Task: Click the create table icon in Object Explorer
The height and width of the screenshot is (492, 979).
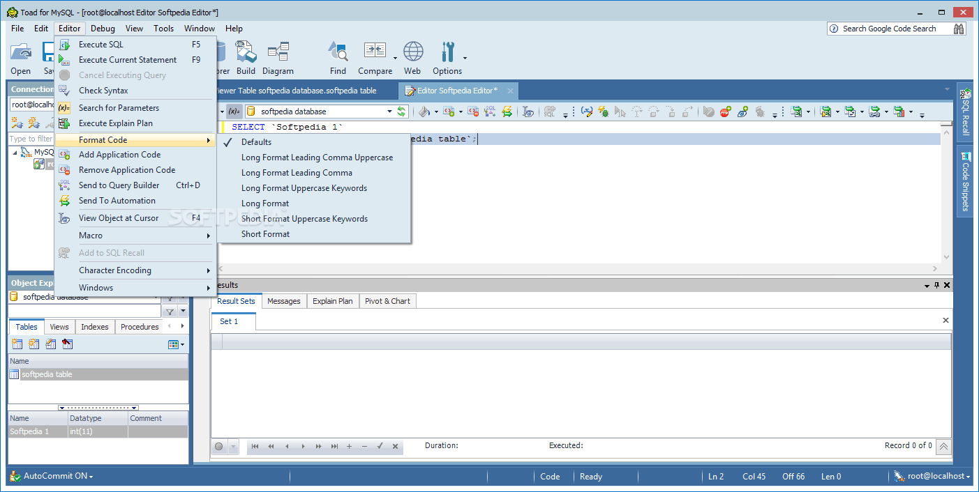Action: 17,344
